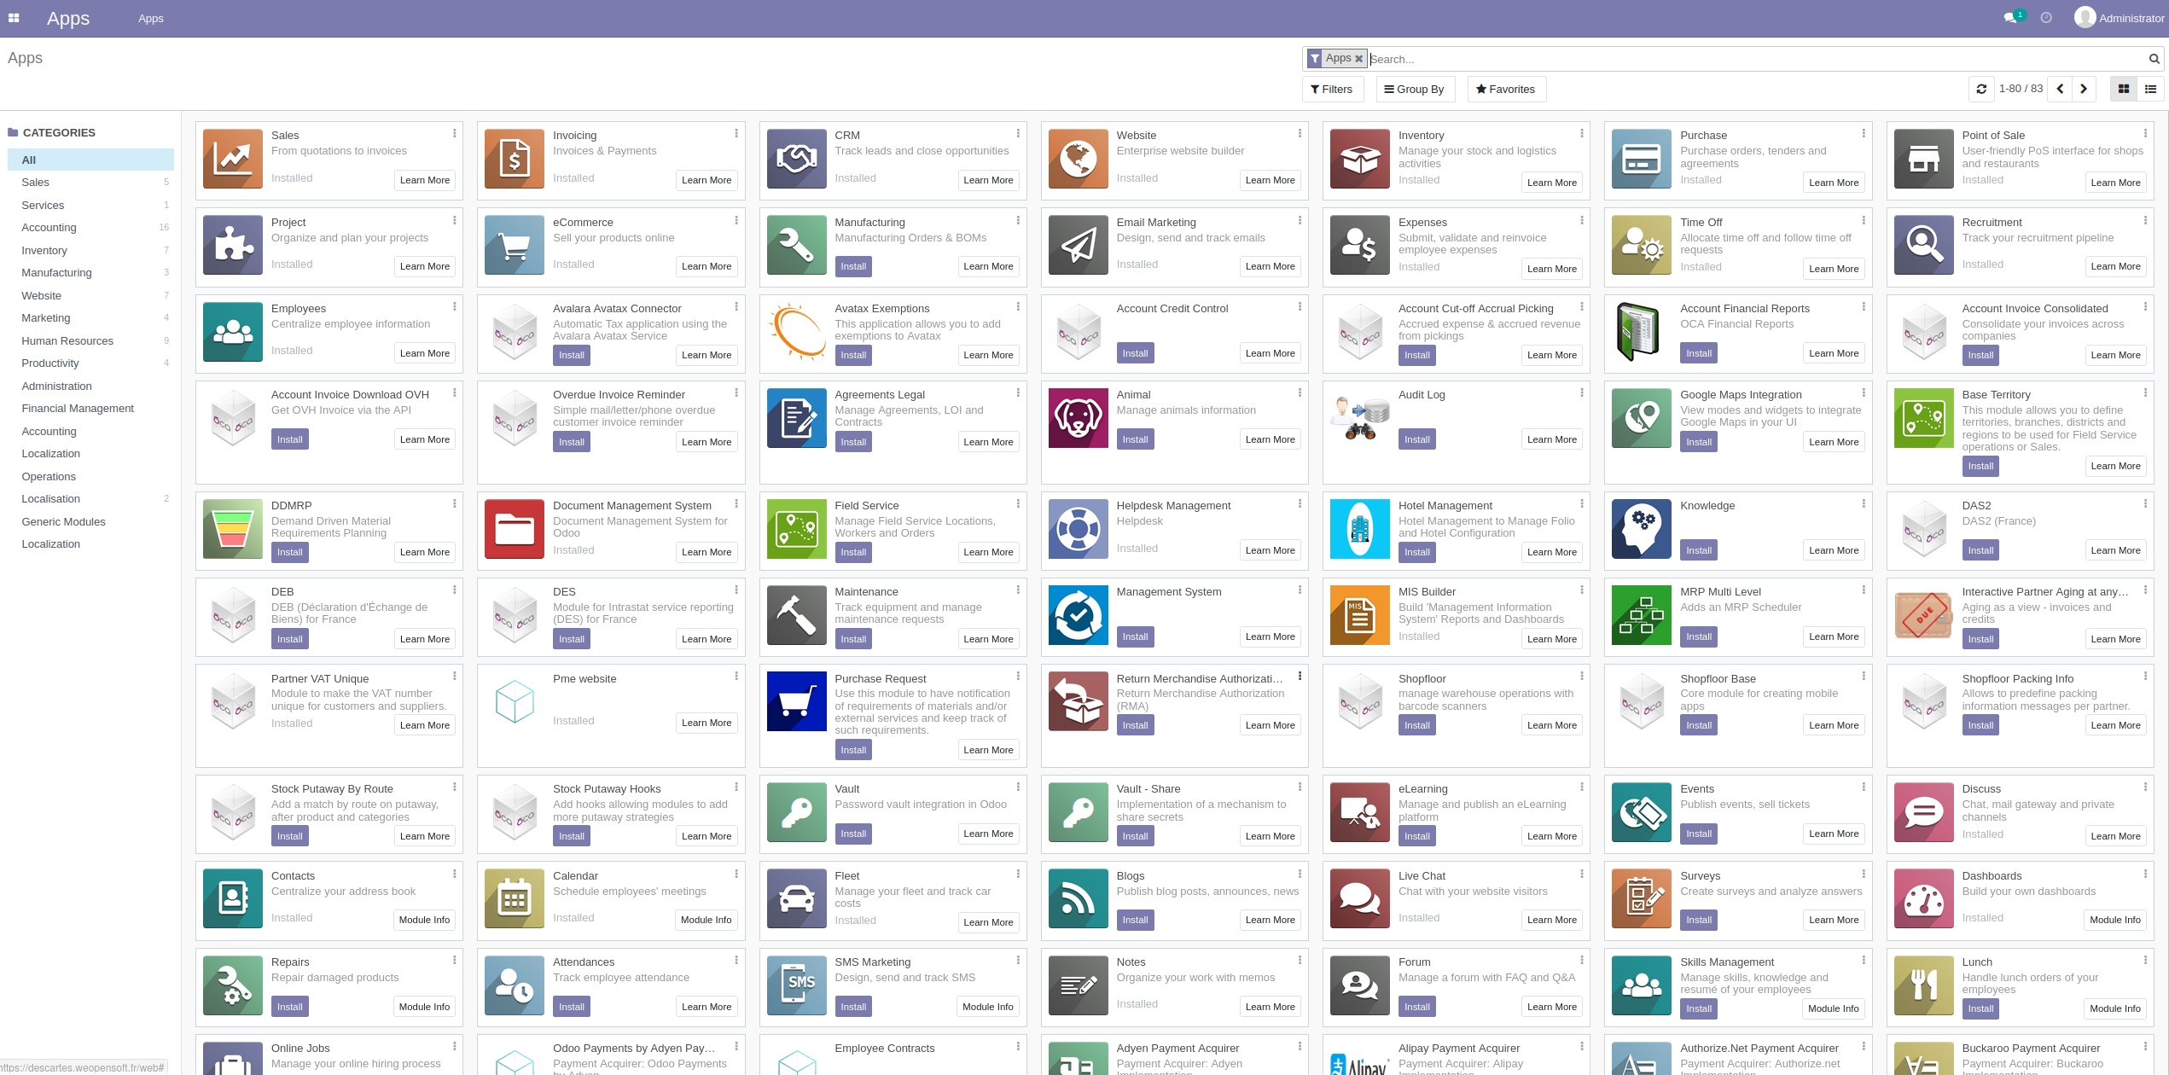Install the Audit Log module
2169x1075 pixels.
pyautogui.click(x=1416, y=439)
